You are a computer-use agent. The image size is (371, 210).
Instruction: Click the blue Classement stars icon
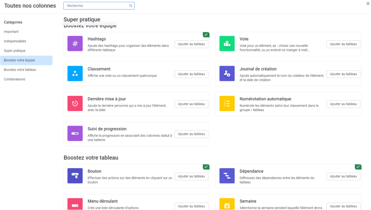pyautogui.click(x=75, y=74)
